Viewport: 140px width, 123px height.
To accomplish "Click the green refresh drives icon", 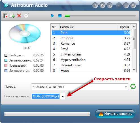I will [133, 87].
